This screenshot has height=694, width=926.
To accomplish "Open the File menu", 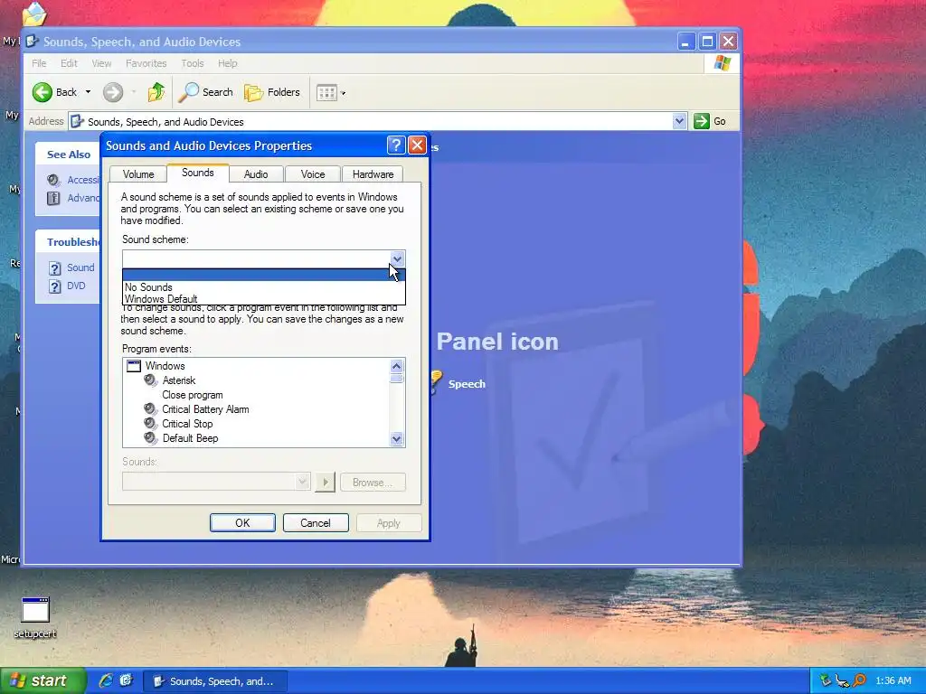I will 39,63.
